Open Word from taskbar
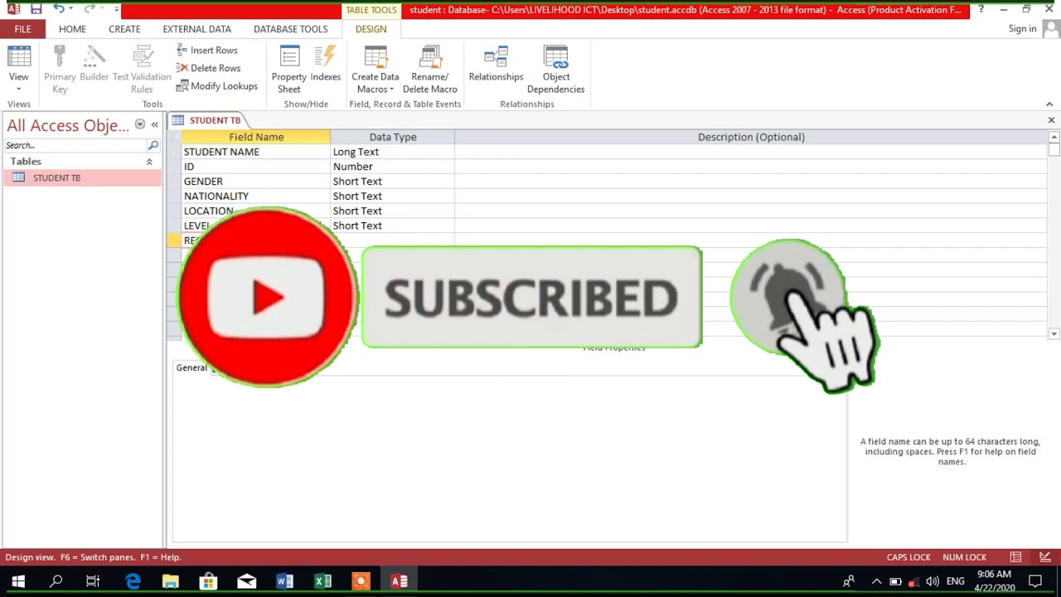Screen dimensions: 1061x597 point(284,581)
